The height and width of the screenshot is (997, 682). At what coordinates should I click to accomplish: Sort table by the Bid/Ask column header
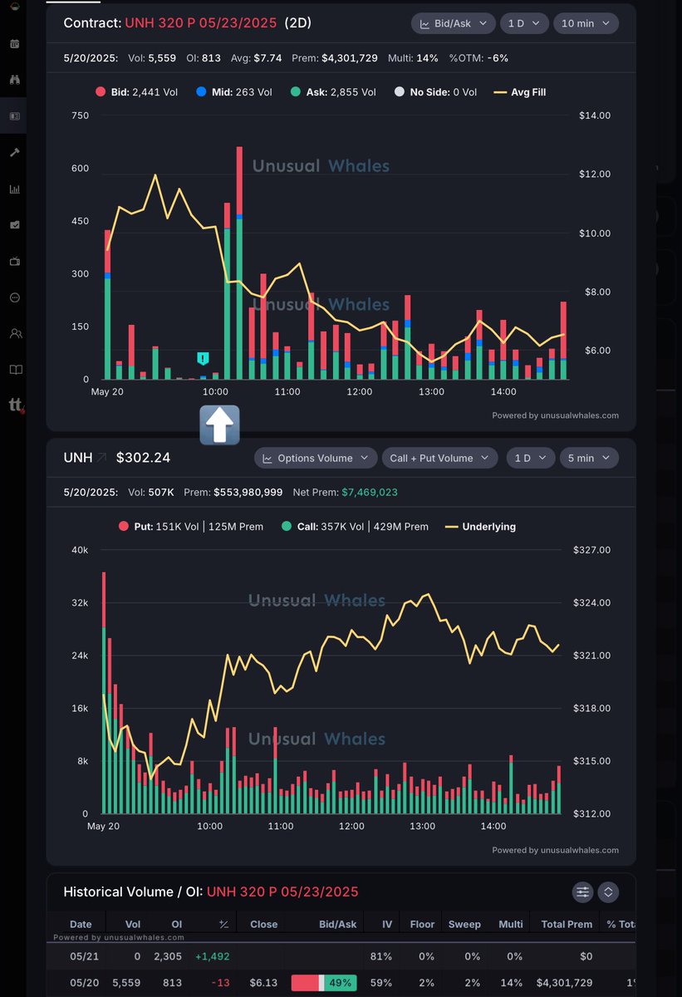(338, 924)
